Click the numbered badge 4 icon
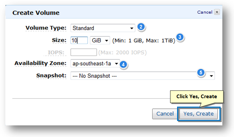234x137 pixels. pos(123,65)
